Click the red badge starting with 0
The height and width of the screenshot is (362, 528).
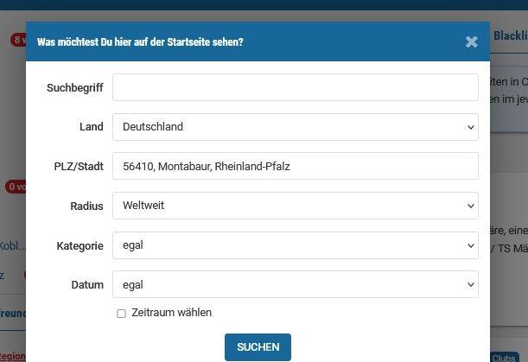click(x=15, y=187)
